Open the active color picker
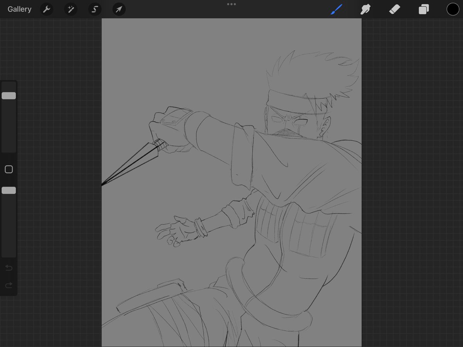The height and width of the screenshot is (347, 463). point(453,9)
